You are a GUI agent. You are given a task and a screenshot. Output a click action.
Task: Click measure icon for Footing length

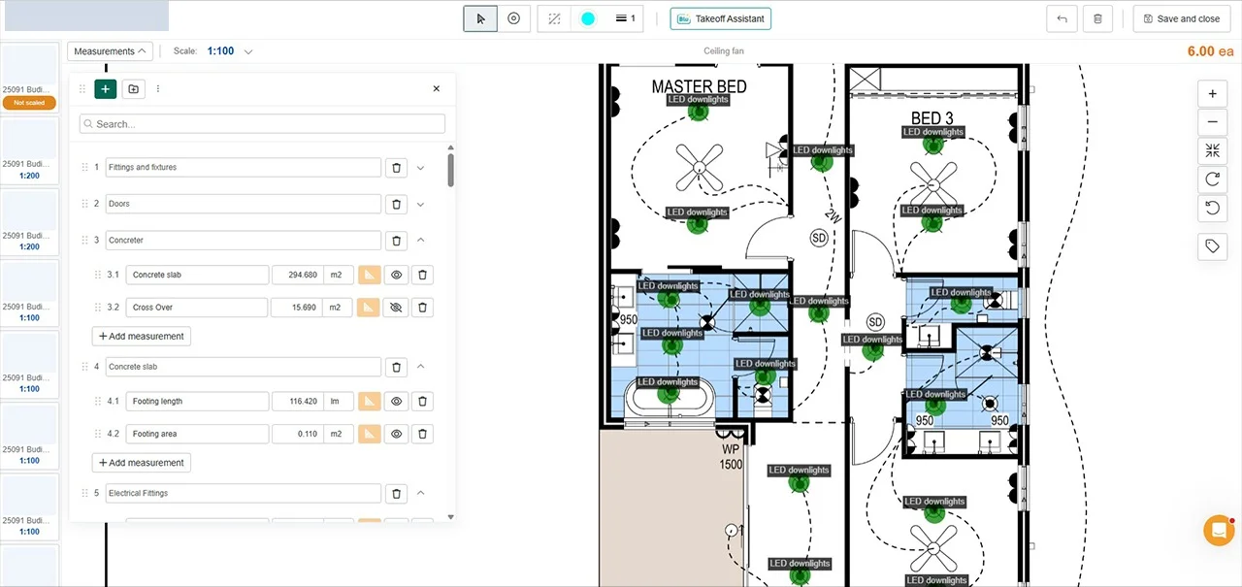pos(369,402)
